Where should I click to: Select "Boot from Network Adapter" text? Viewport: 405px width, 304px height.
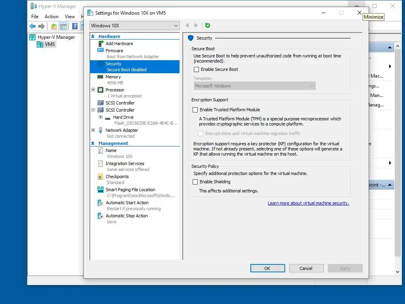point(133,57)
